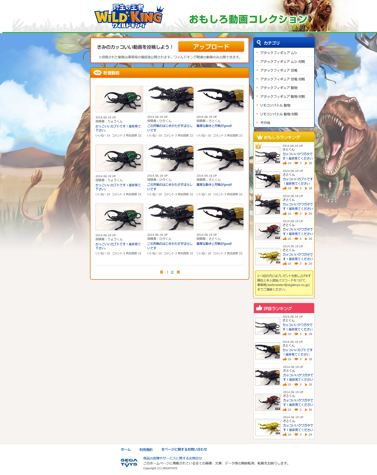The image size is (377, 475).
Task: Open the その他 category
Action: click(x=265, y=123)
